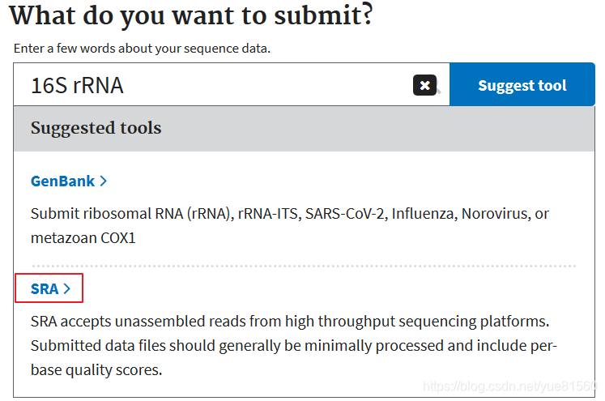
Task: Open the SRA submission tool link
Action: [x=50, y=288]
